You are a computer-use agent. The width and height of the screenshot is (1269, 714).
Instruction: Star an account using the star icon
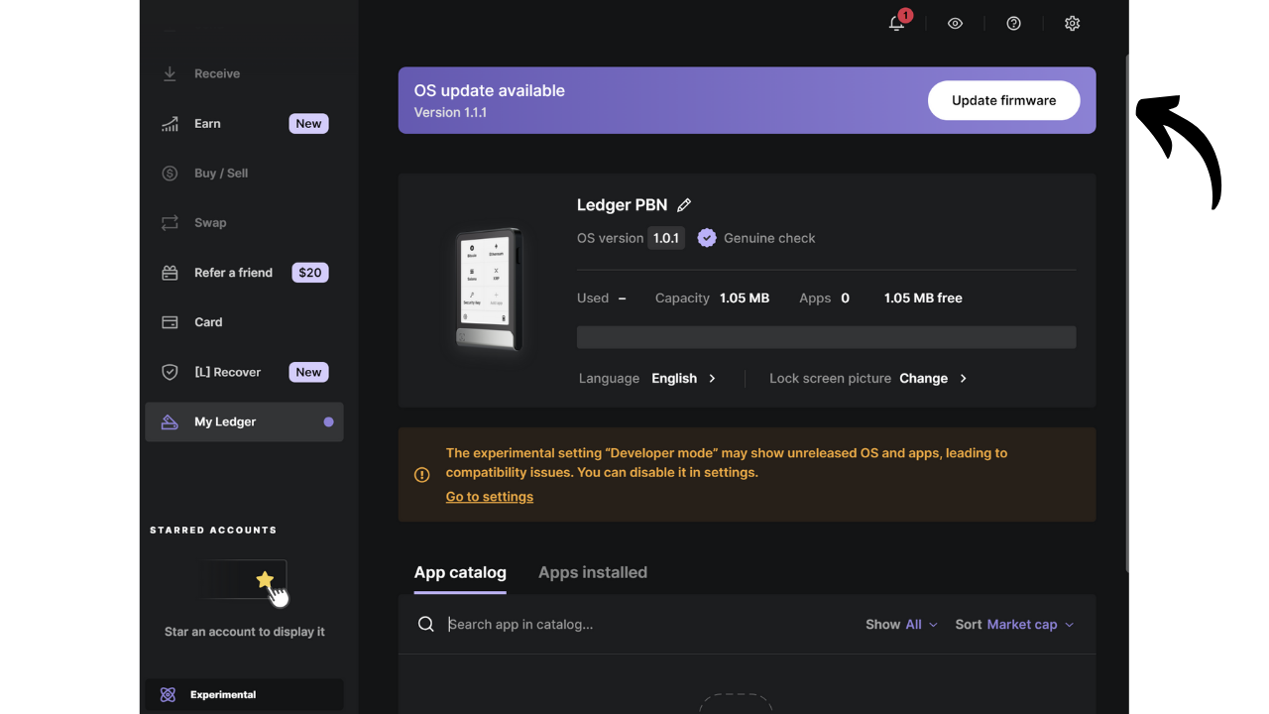click(x=264, y=578)
